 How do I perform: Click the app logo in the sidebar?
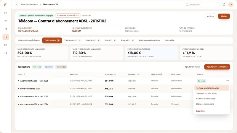[x=5, y=5]
